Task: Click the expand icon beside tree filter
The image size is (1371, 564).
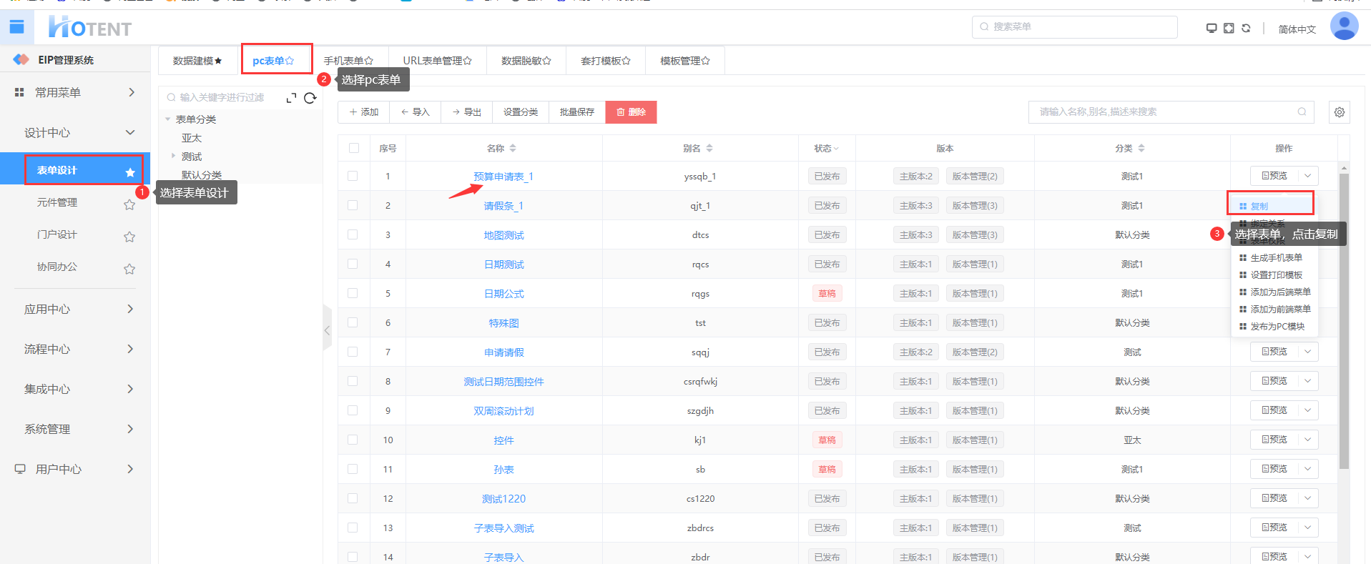Action: (x=291, y=98)
